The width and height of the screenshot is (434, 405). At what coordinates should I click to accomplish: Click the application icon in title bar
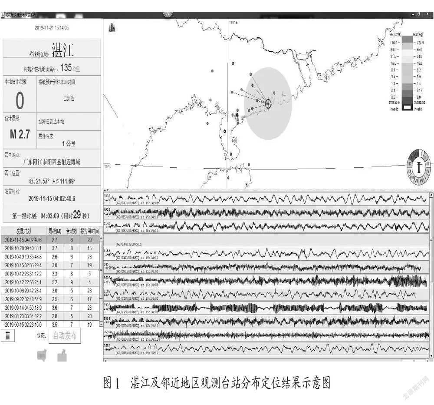[3, 15]
